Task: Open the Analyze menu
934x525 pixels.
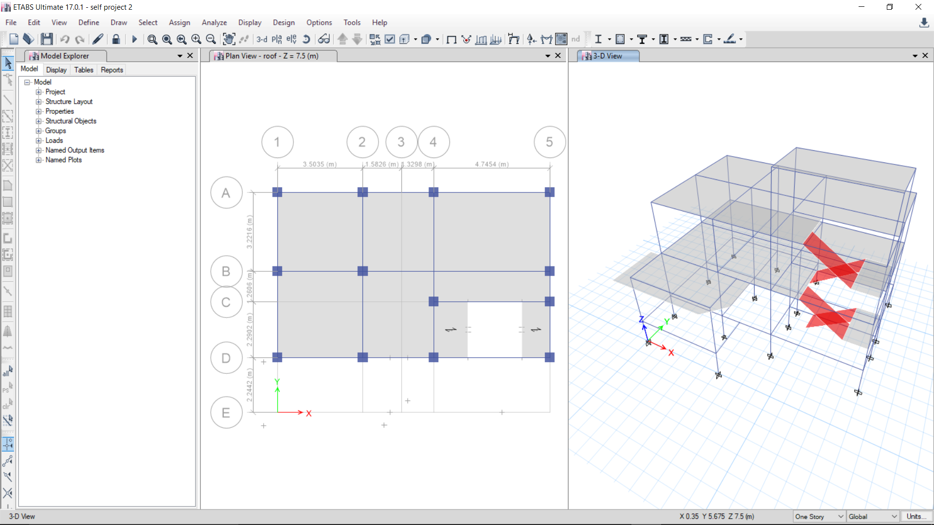Action: pos(214,22)
